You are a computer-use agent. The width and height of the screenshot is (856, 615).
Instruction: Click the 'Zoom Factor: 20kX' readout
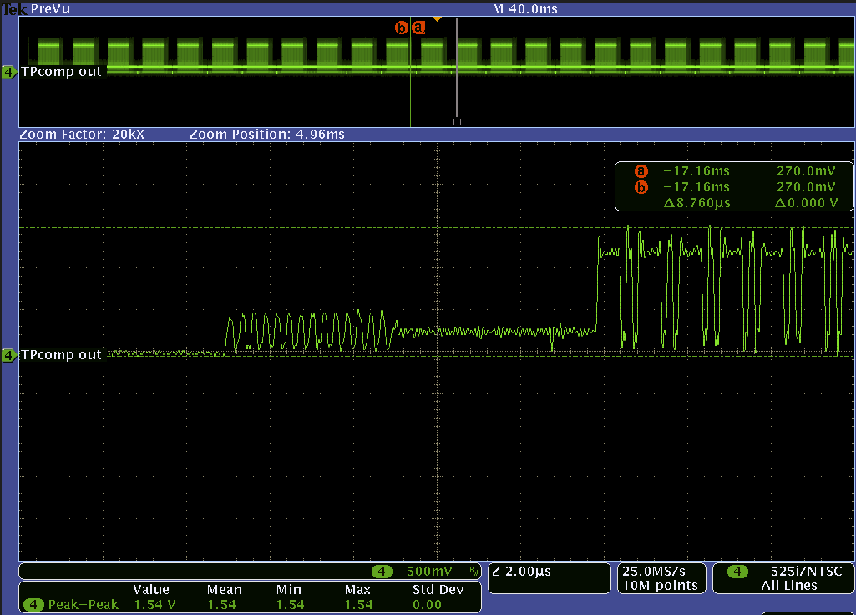(x=82, y=135)
